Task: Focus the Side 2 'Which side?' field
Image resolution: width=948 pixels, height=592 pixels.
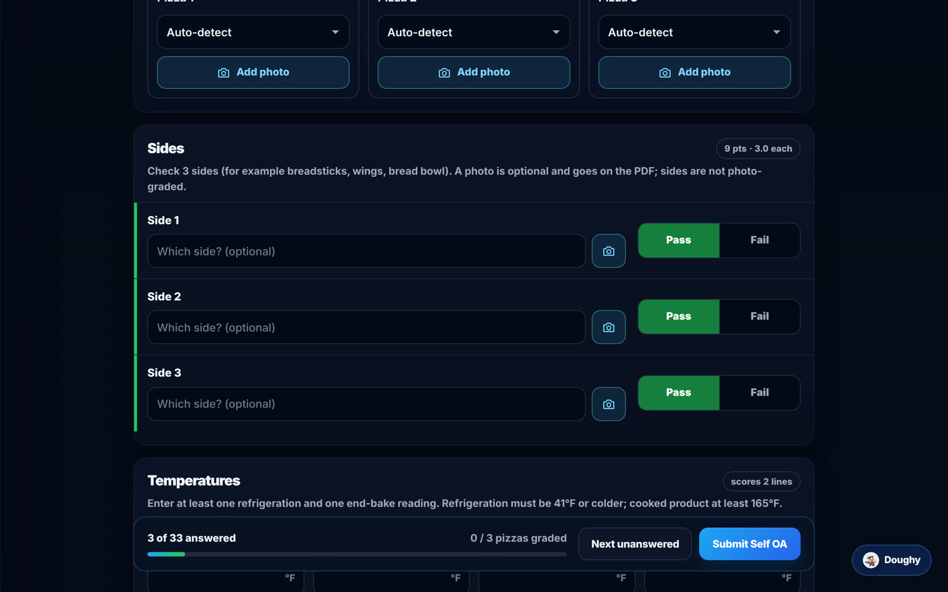Action: [366, 327]
